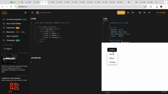Viewport: 168px width, 94px height.
Task: Toggle light theme sun icon
Action: tap(149, 13)
